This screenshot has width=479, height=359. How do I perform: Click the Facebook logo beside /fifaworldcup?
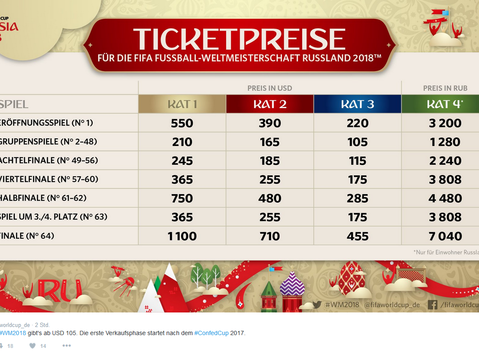click(x=433, y=305)
